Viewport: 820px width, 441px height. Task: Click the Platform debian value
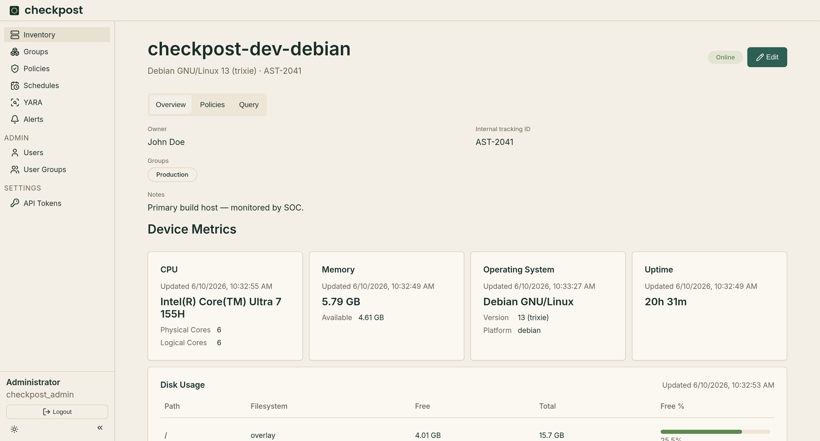529,330
